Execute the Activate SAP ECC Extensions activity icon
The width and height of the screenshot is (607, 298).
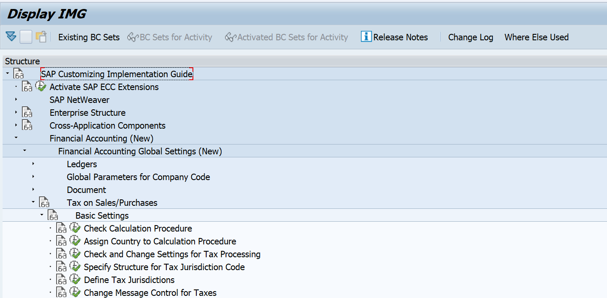pyautogui.click(x=41, y=87)
